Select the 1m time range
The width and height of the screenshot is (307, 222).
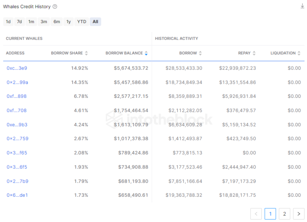point(31,22)
